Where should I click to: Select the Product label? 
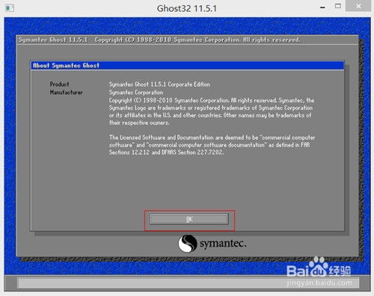point(59,84)
